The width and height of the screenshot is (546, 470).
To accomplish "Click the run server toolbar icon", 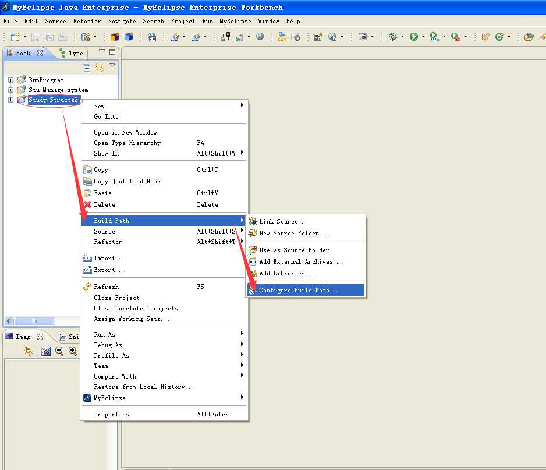I will pos(240,37).
